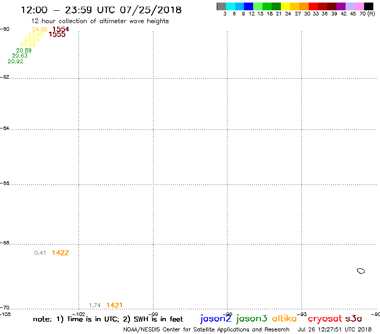Image resolution: width=380 pixels, height=334 pixels.
Task: Choose the purple legend color swatch
Action: click(341, 6)
